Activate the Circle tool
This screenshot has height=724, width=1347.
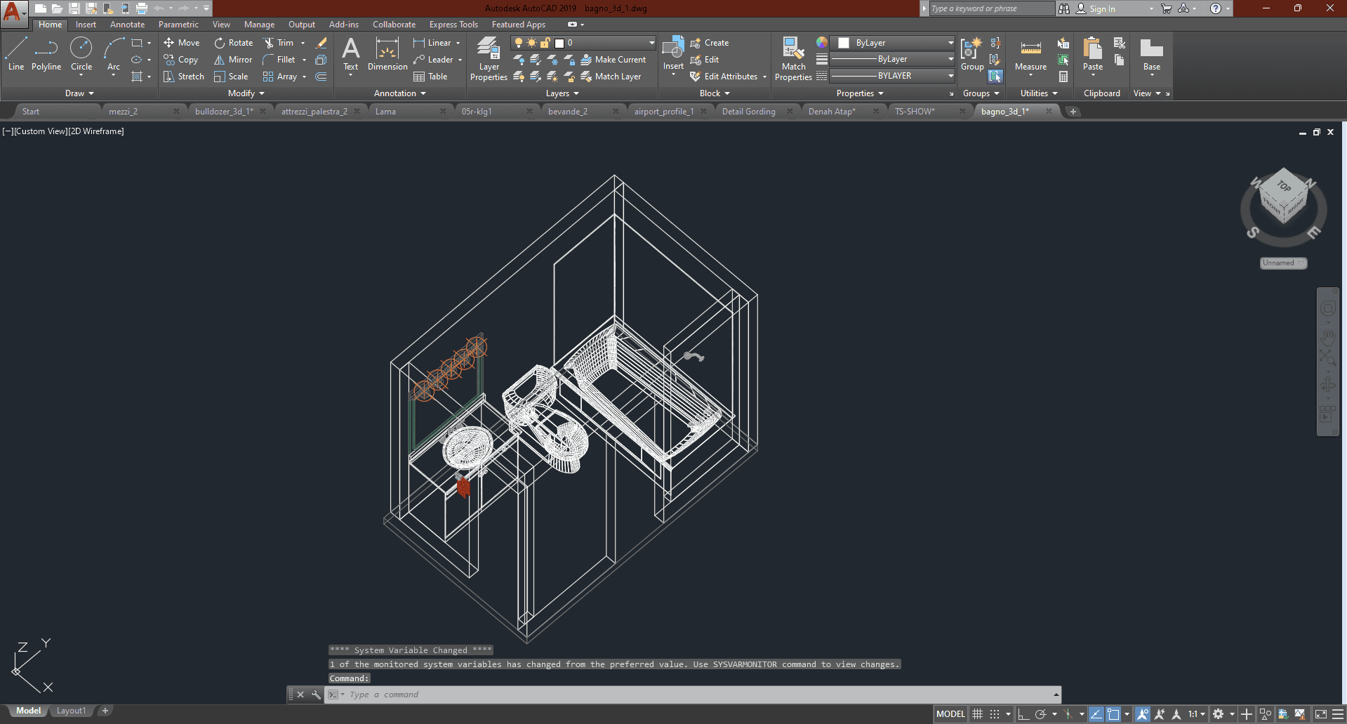point(81,55)
